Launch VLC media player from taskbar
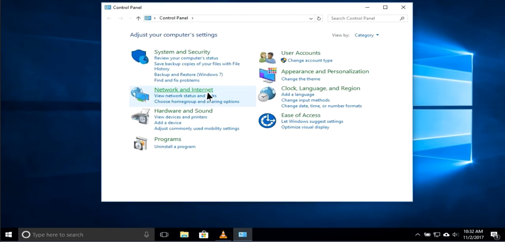Viewport: 505px width, 242px height. coord(223,235)
